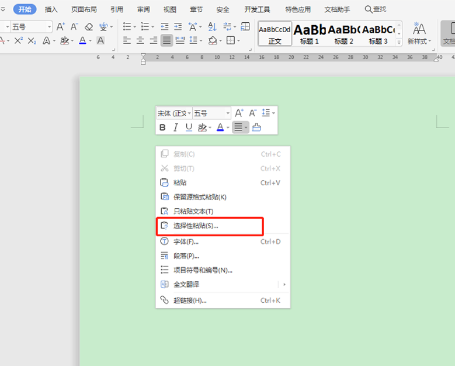The image size is (455, 366).
Task: Open the 插入 (Insert) tab
Action: tap(51, 9)
